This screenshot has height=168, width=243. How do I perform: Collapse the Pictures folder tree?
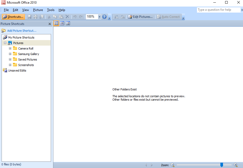tap(5, 43)
